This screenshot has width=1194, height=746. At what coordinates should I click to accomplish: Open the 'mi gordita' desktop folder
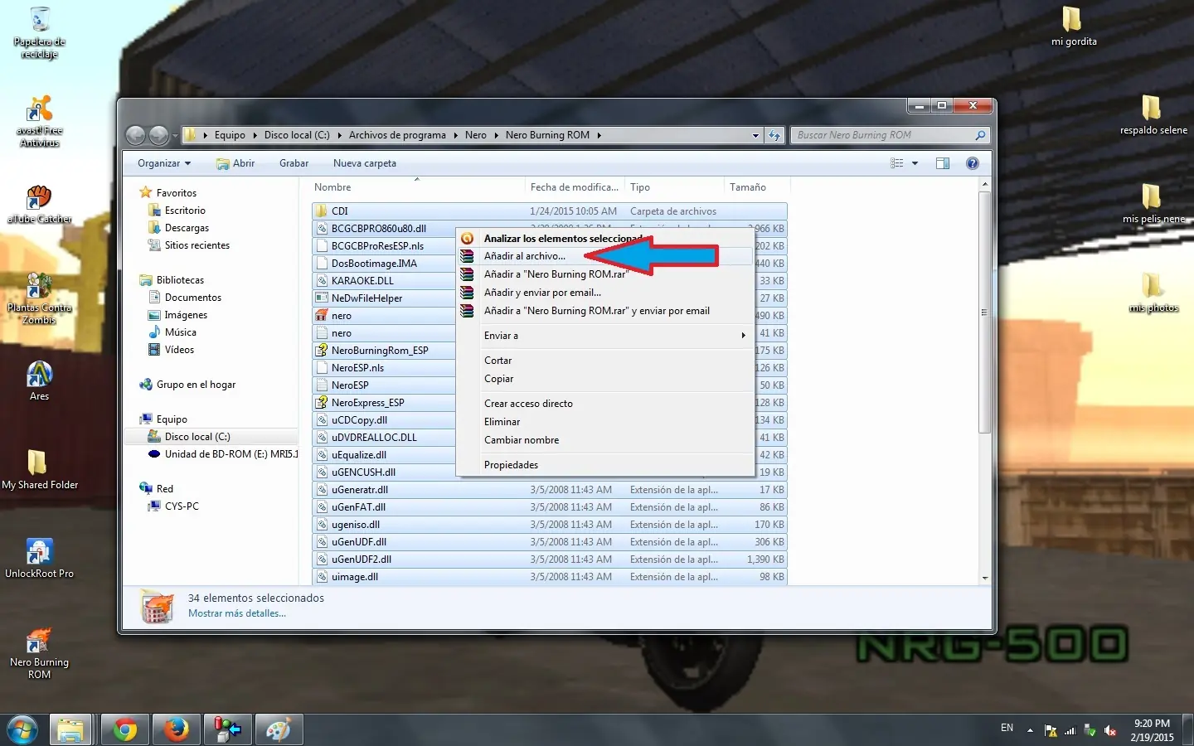tap(1074, 27)
